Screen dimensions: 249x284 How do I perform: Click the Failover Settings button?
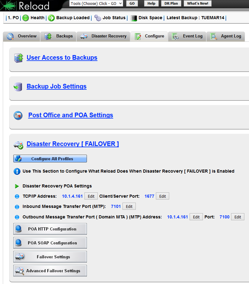[x=50, y=257]
